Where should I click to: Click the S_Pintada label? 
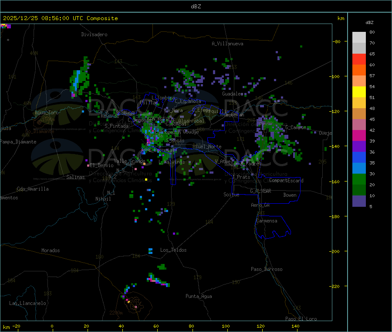click(x=116, y=126)
